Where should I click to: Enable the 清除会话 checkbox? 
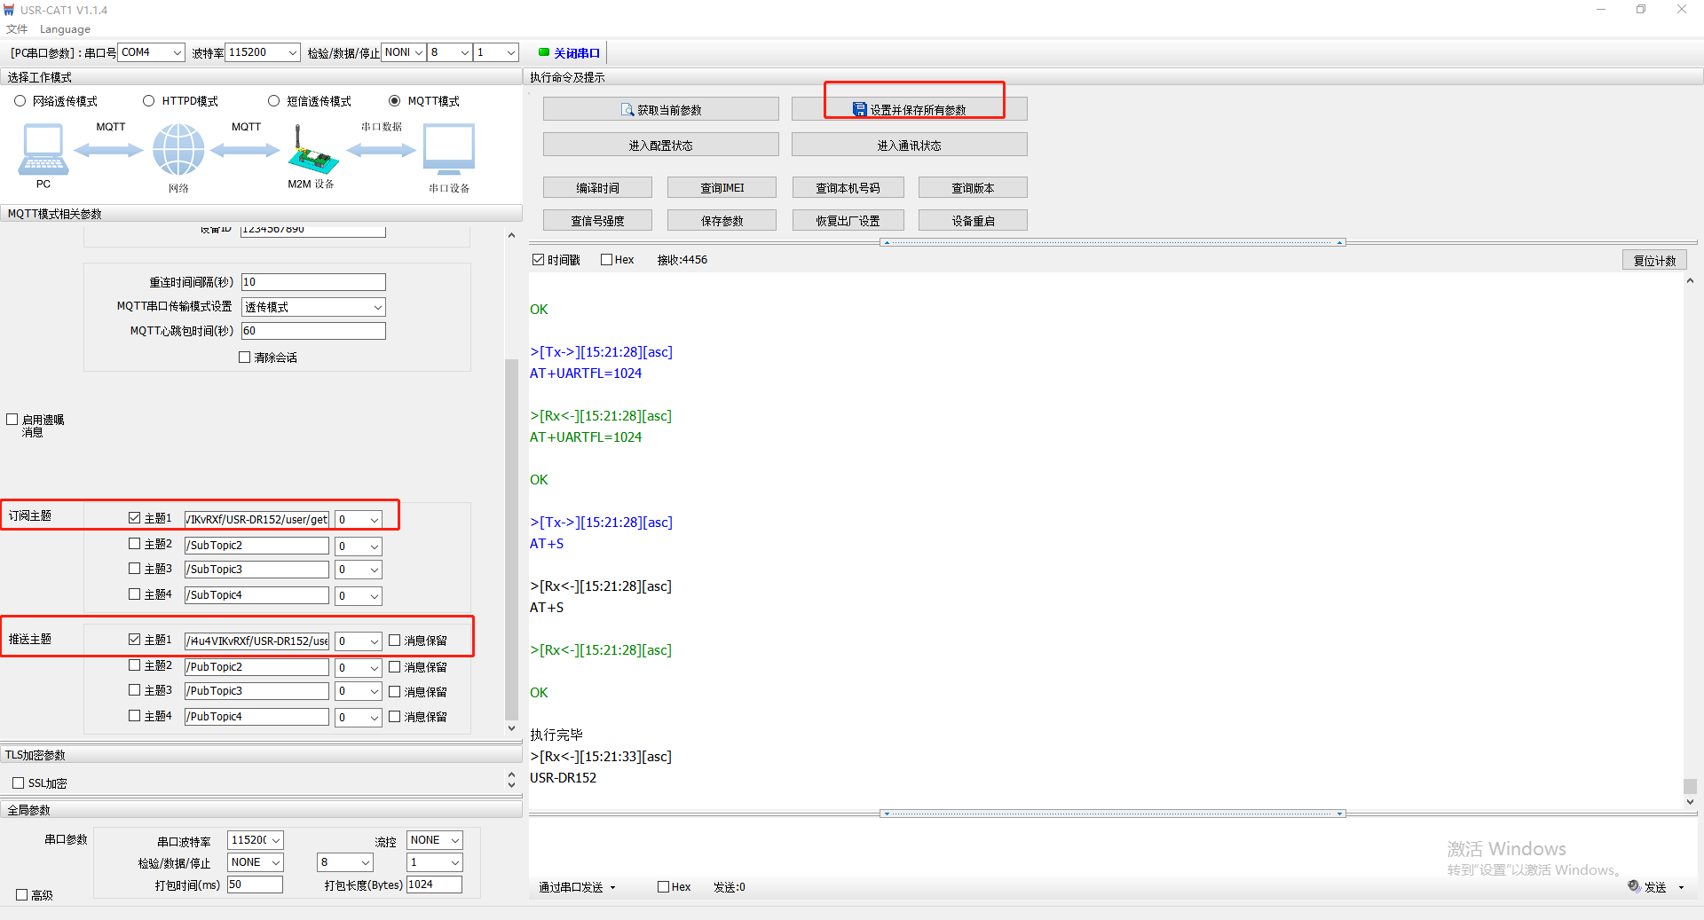point(245,358)
